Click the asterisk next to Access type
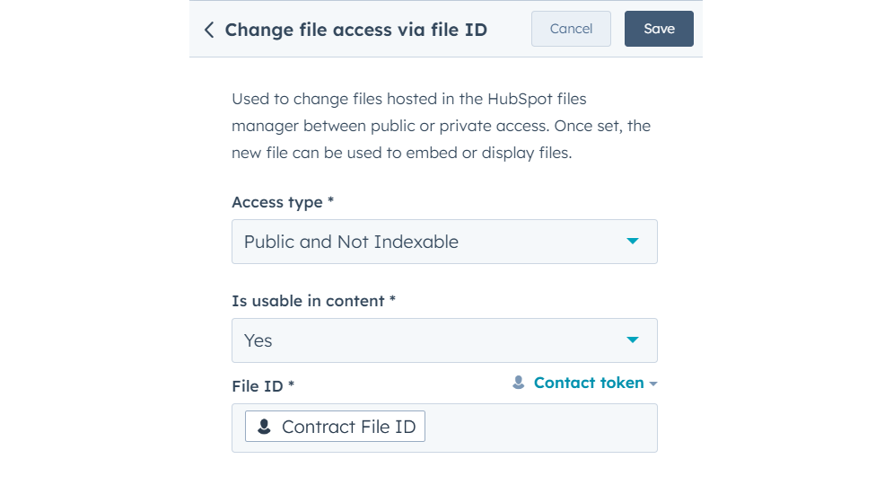The height and width of the screenshot is (503, 893). [x=330, y=202]
